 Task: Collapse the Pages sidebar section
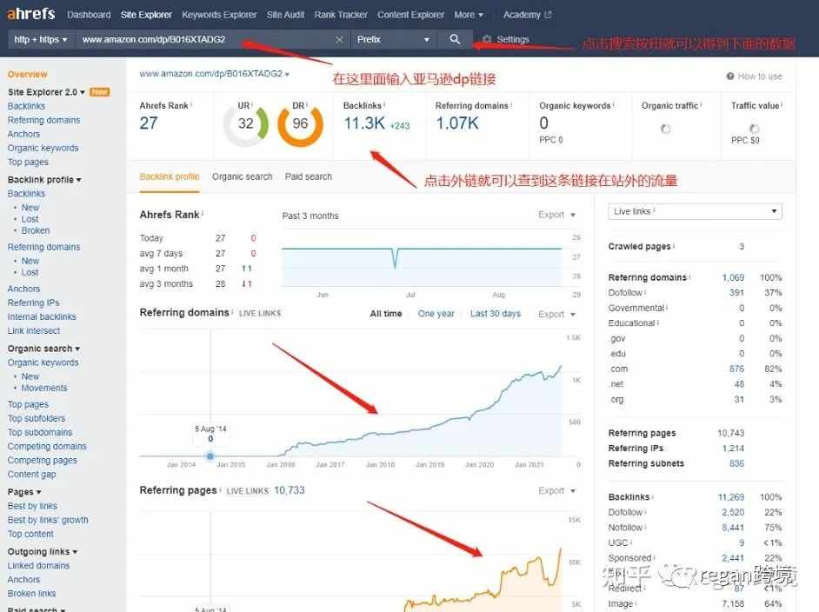coord(24,492)
